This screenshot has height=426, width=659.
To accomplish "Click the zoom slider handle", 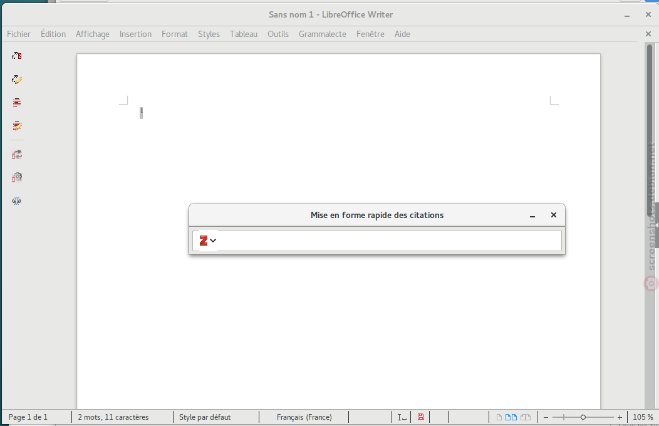I will pos(583,417).
